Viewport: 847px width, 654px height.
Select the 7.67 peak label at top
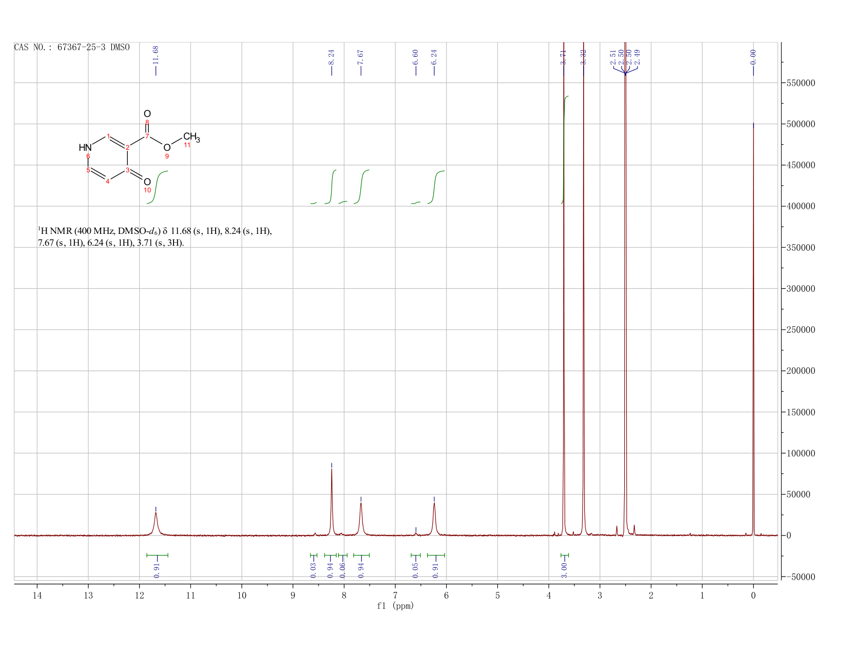click(x=361, y=56)
